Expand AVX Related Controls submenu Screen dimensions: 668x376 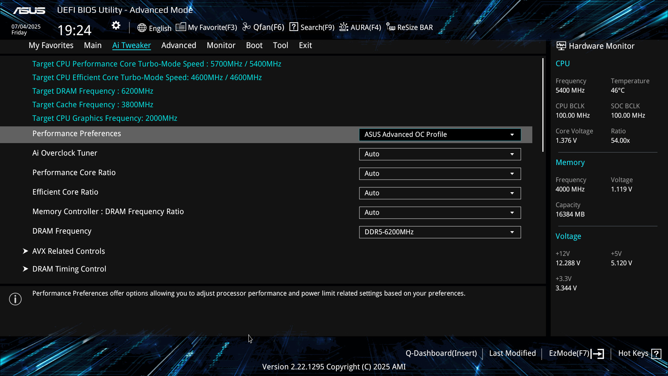coord(69,251)
